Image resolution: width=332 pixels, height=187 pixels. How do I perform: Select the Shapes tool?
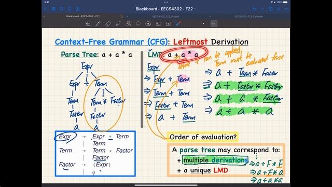click(128, 24)
